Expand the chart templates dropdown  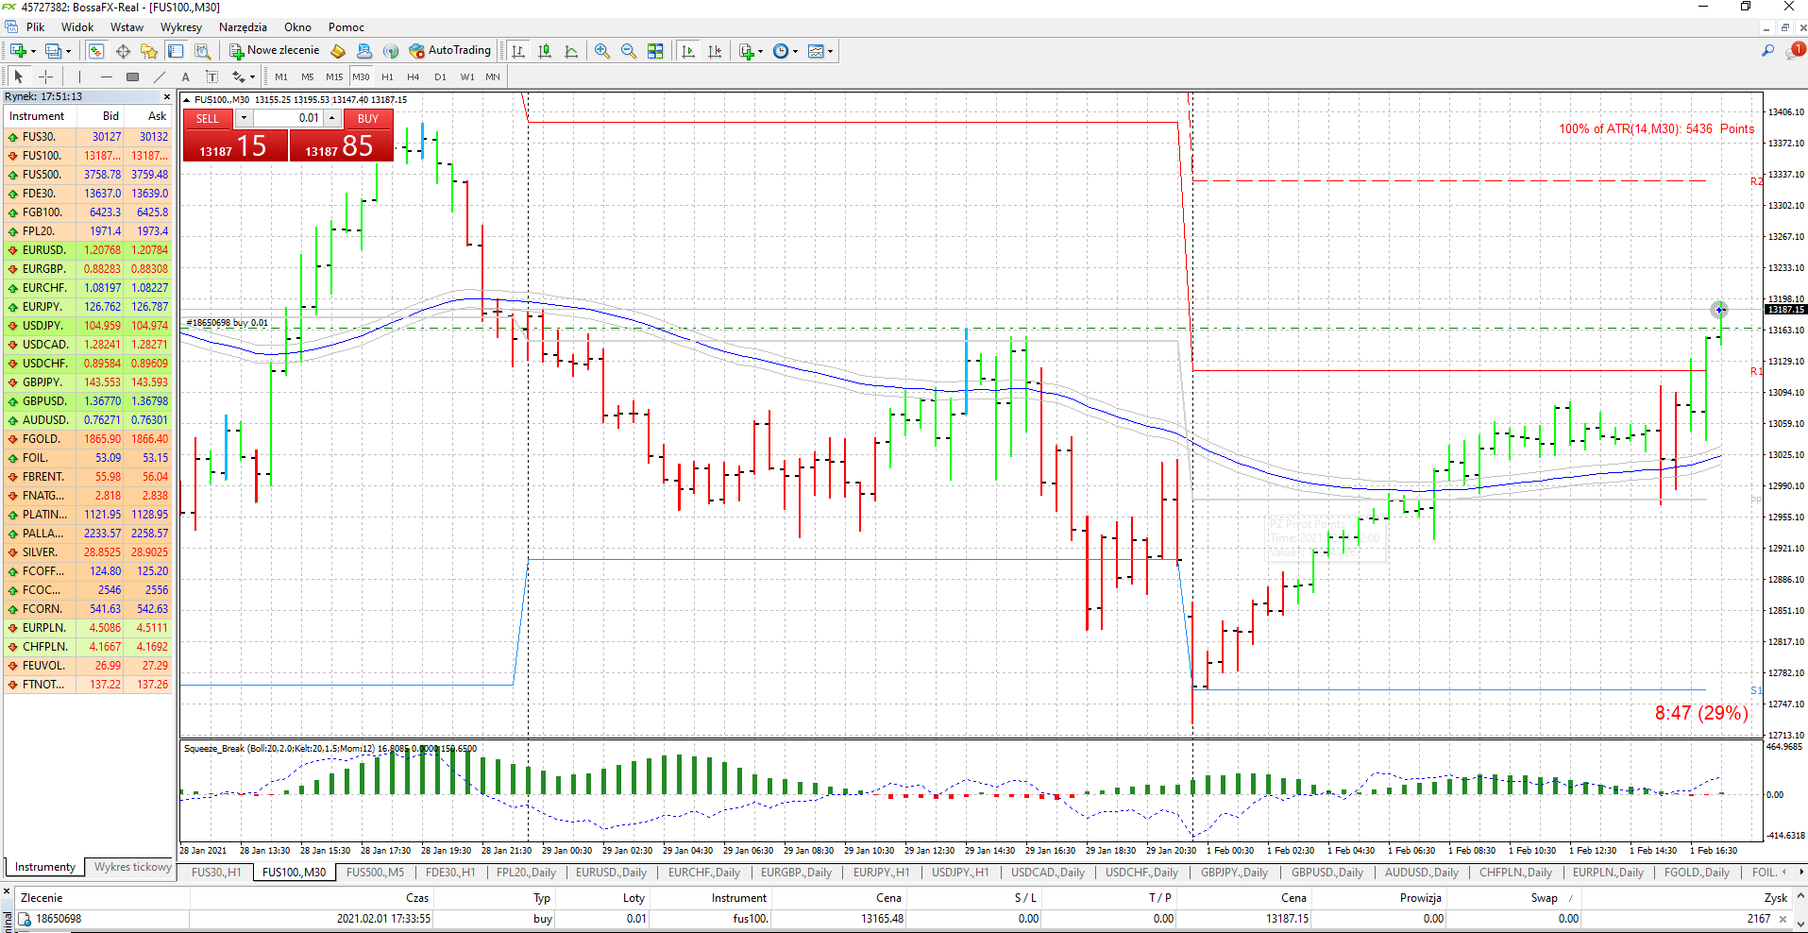click(831, 52)
